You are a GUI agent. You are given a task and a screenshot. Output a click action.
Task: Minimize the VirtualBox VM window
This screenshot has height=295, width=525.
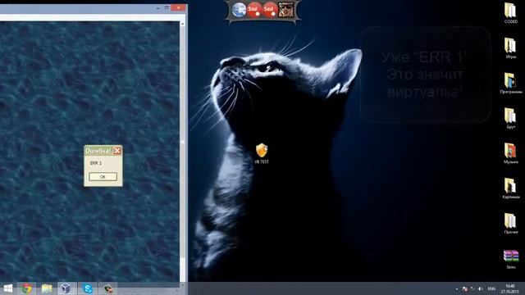pos(158,7)
